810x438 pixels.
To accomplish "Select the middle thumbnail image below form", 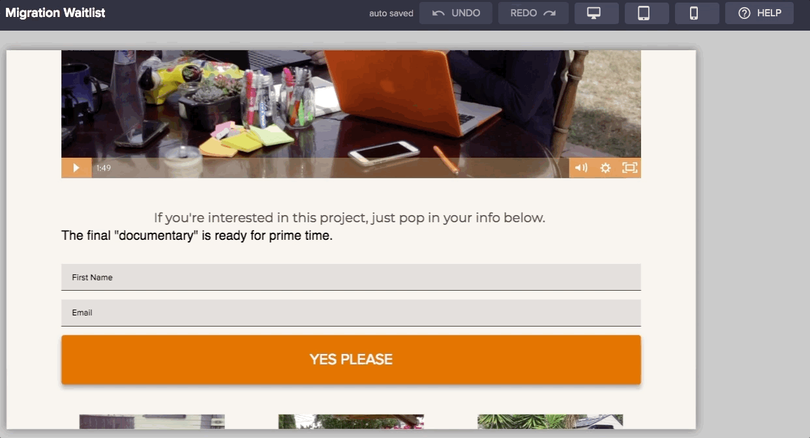I will [351, 421].
